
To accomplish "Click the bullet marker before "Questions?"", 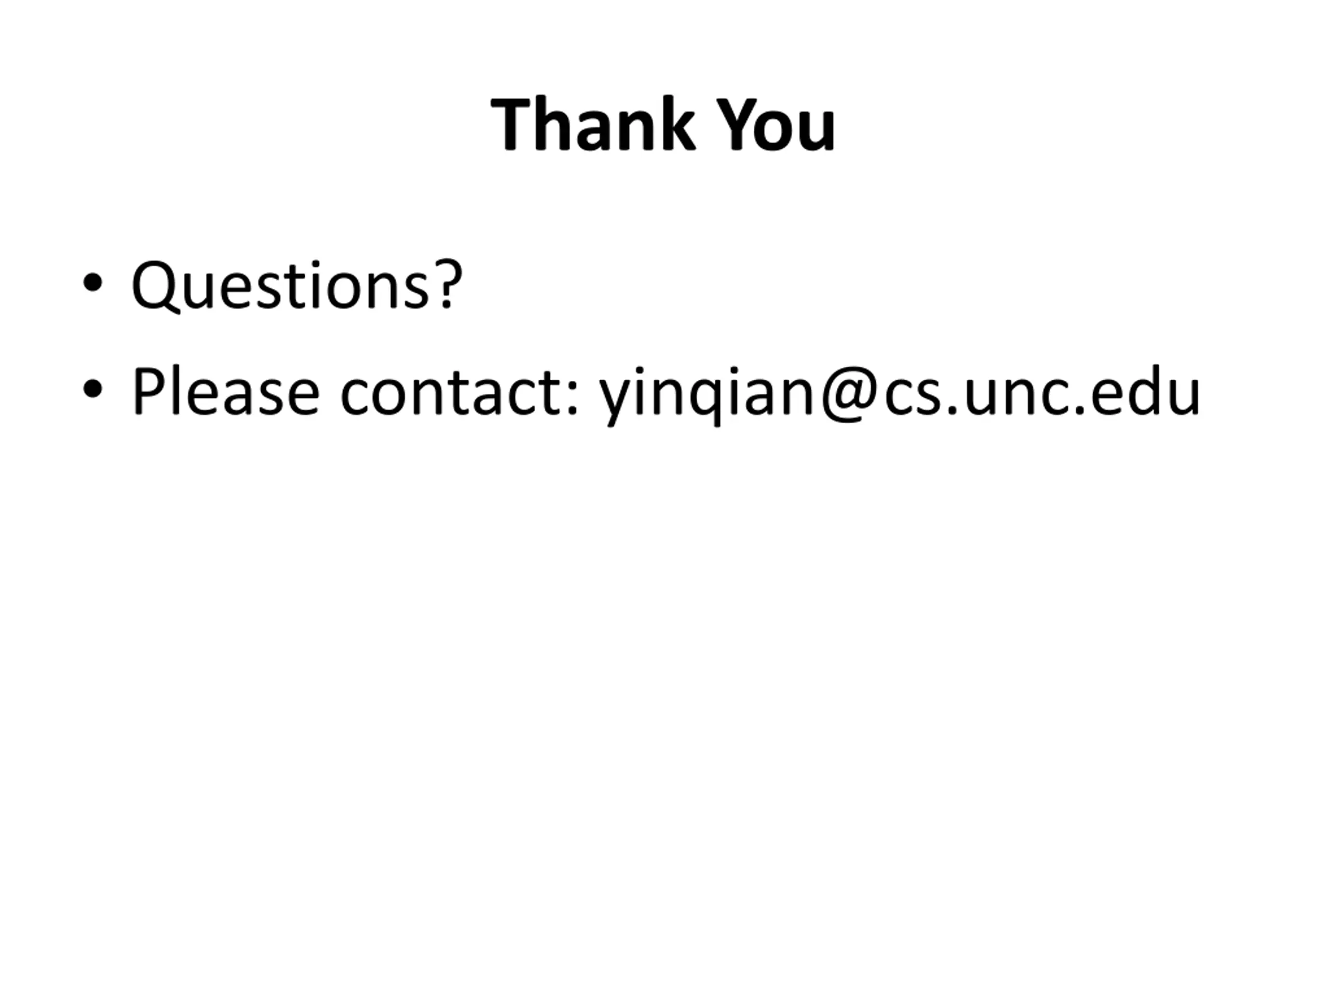I will coord(92,282).
